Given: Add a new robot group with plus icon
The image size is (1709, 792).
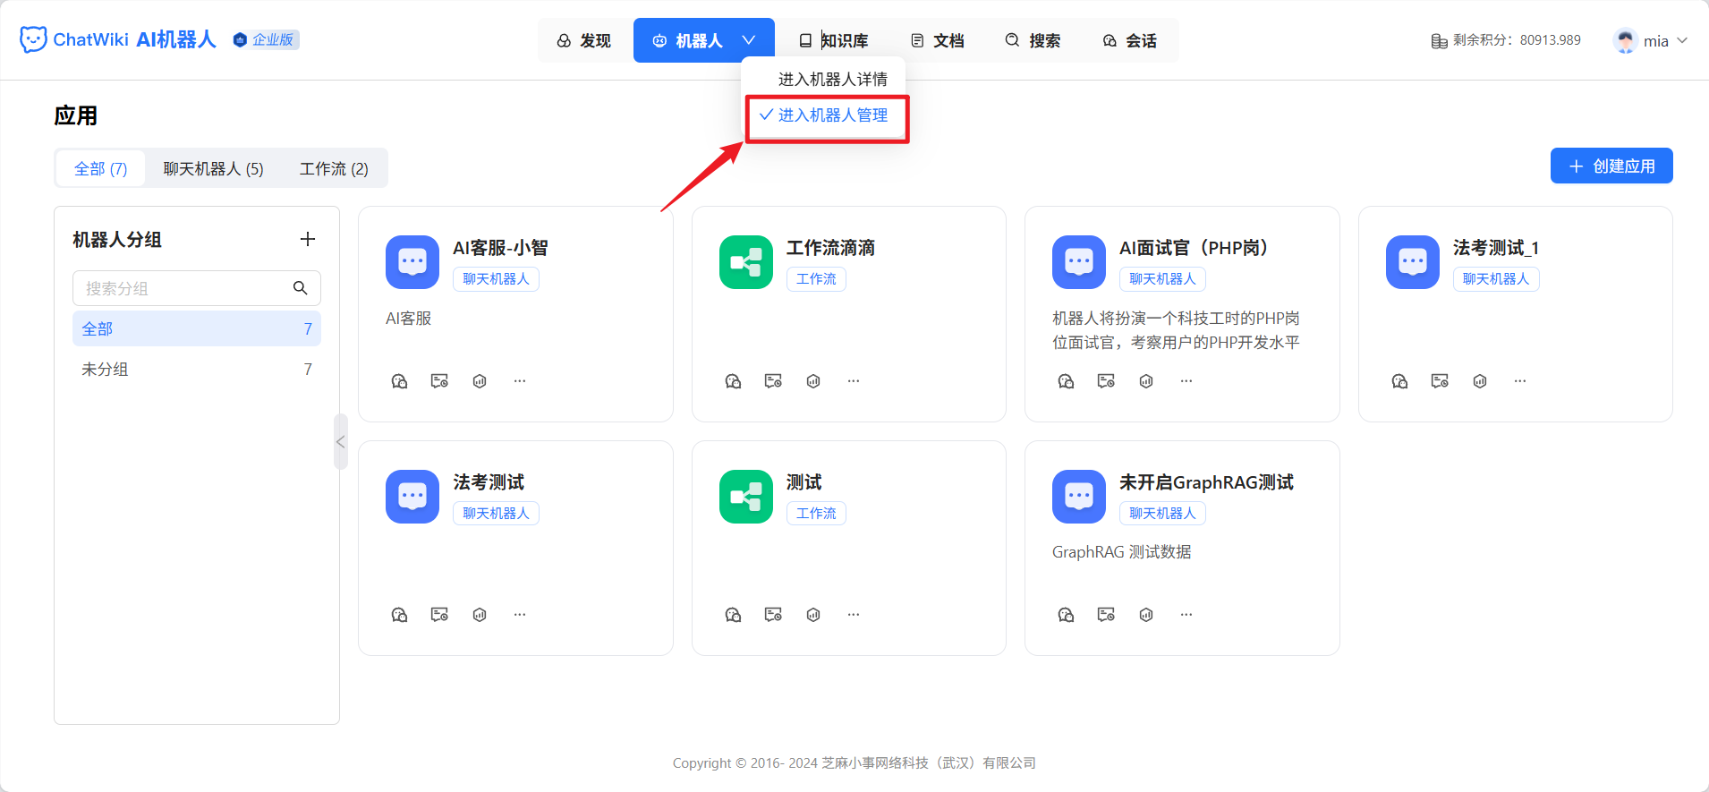Looking at the screenshot, I should pyautogui.click(x=308, y=239).
